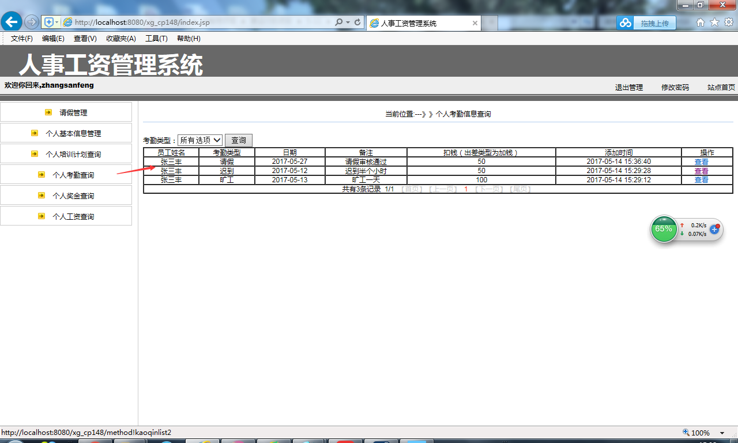Click the yellow arrow icon beside 个人工资查询
738x443 pixels.
[42, 216]
